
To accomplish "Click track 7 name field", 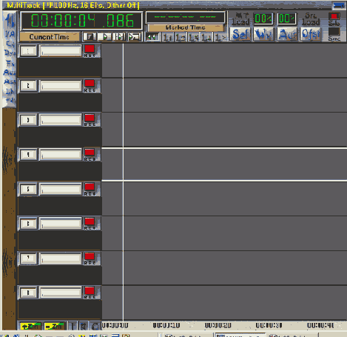I will point(61,258).
